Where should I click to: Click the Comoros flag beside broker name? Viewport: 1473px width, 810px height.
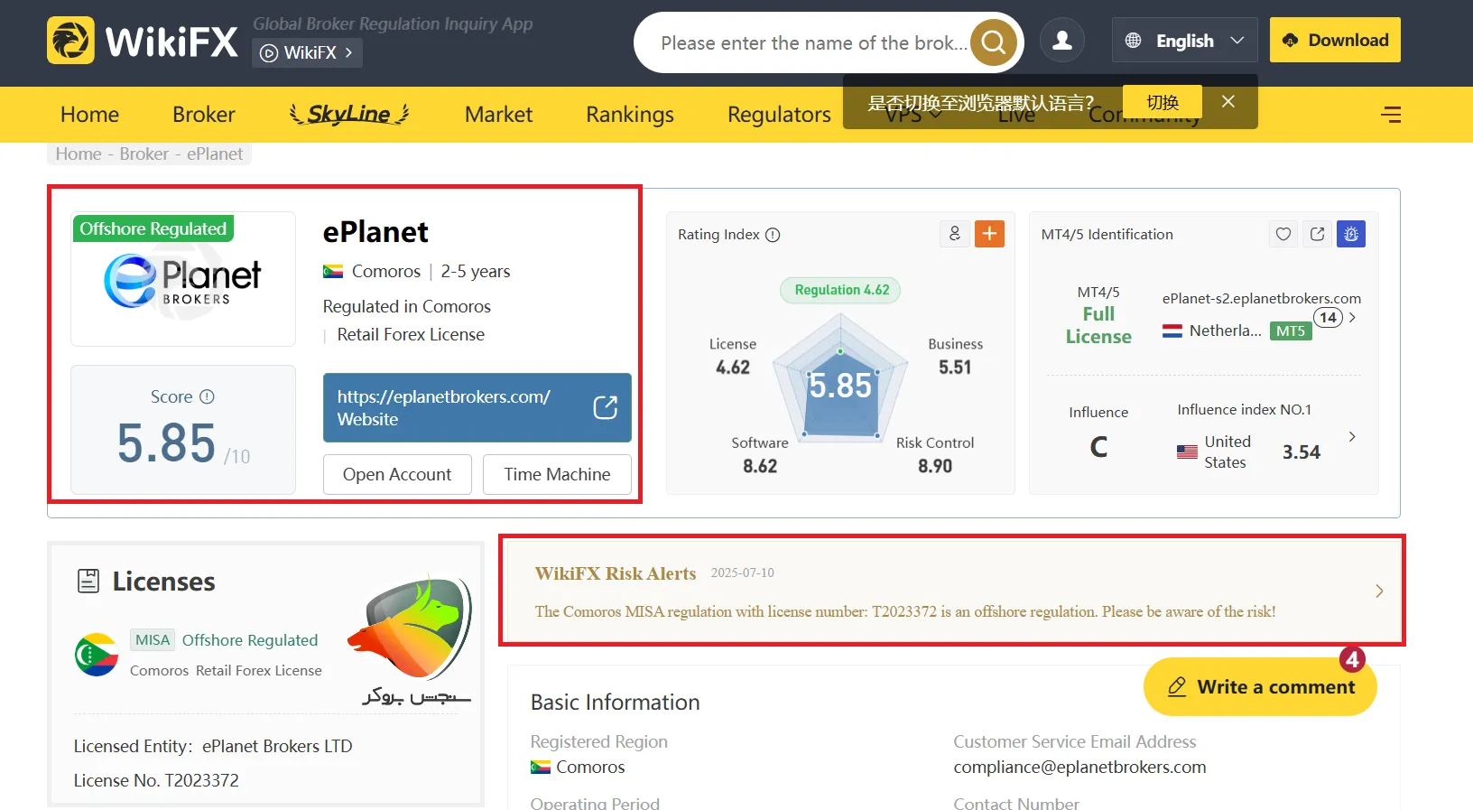333,271
